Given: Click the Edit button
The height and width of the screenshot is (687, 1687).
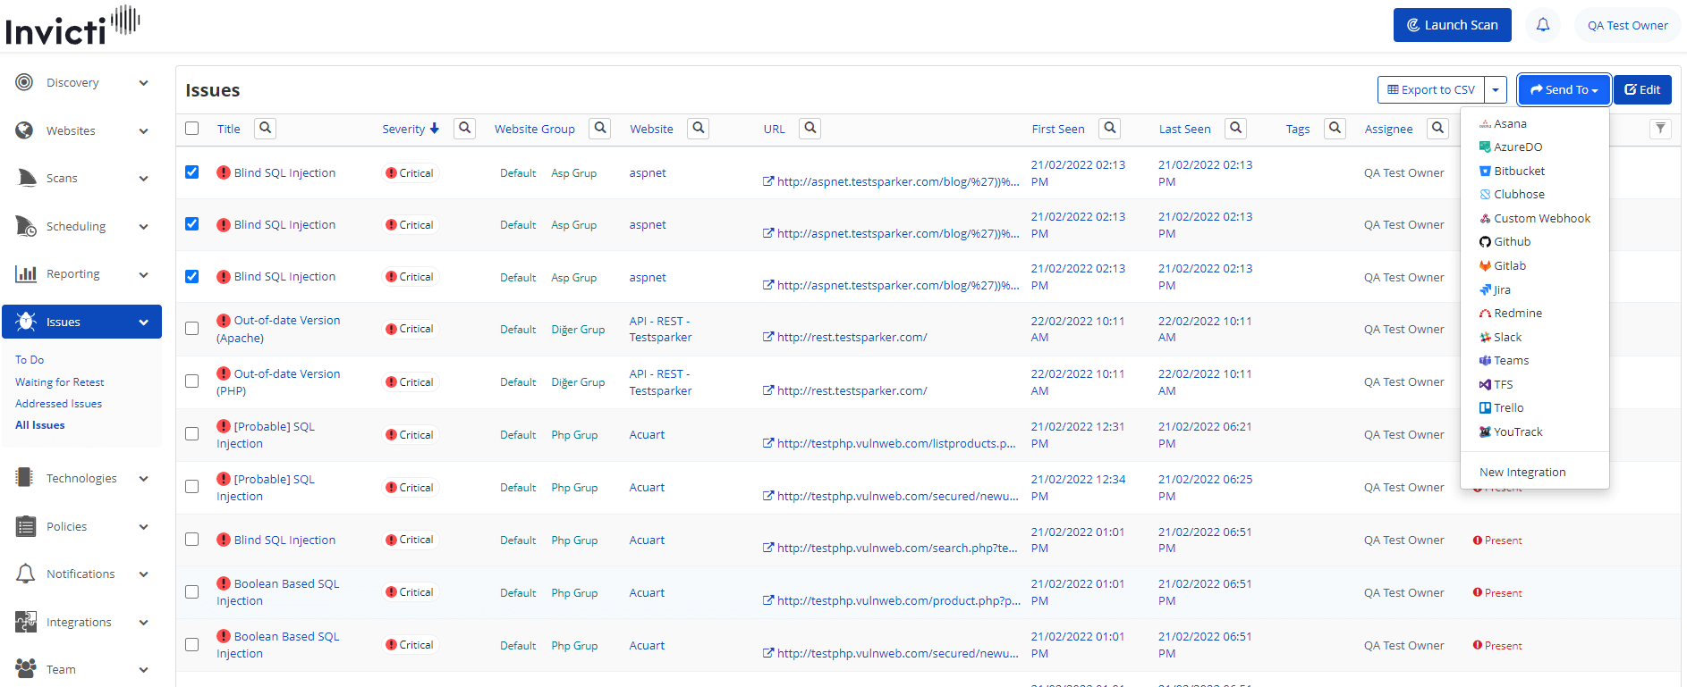Looking at the screenshot, I should pyautogui.click(x=1643, y=89).
